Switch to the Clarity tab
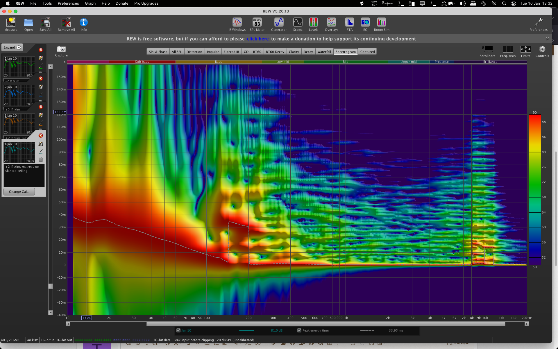558x349 pixels. click(294, 52)
